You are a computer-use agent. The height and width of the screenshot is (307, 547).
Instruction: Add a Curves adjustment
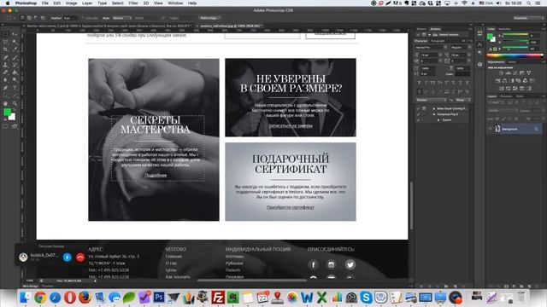pos(515,72)
